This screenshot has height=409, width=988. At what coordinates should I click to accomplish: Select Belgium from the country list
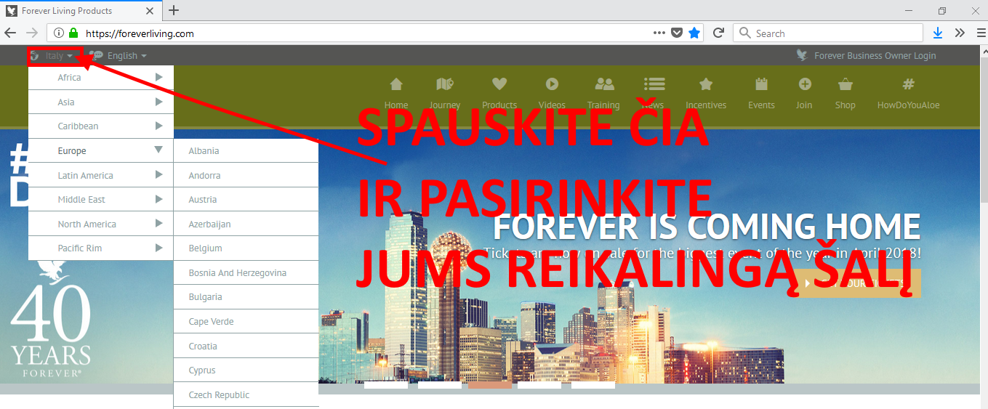tap(246, 248)
